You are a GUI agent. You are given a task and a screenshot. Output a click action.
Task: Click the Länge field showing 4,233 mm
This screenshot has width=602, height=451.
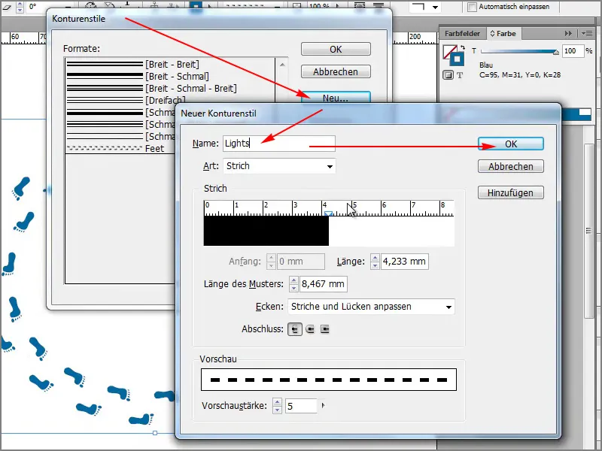tap(405, 262)
